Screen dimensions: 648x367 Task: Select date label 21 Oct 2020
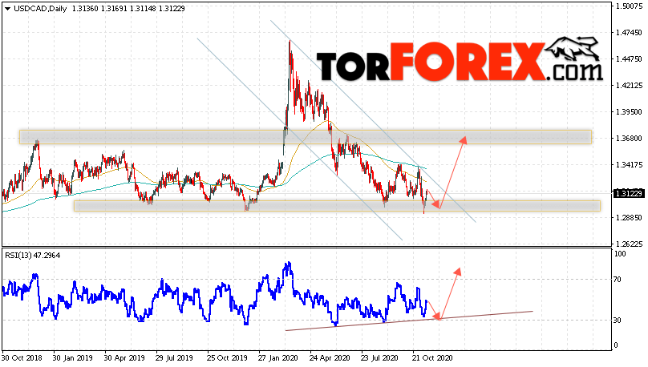click(431, 358)
